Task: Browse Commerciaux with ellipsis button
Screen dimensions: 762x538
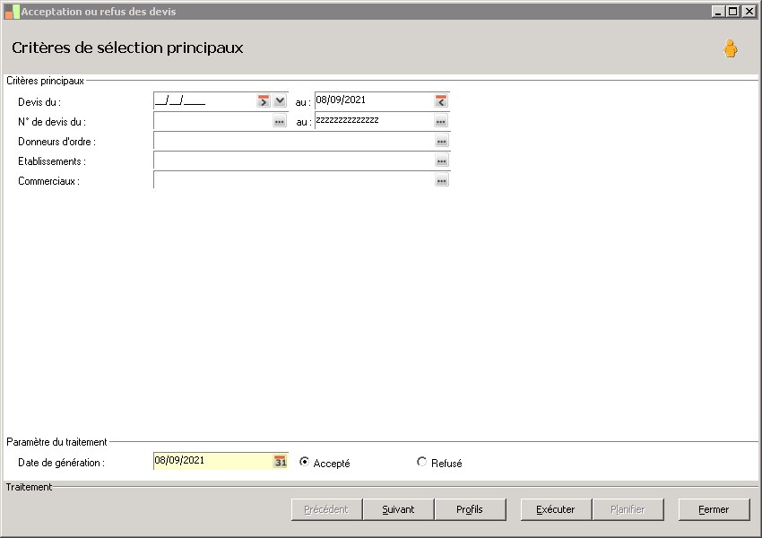Action: (x=442, y=181)
